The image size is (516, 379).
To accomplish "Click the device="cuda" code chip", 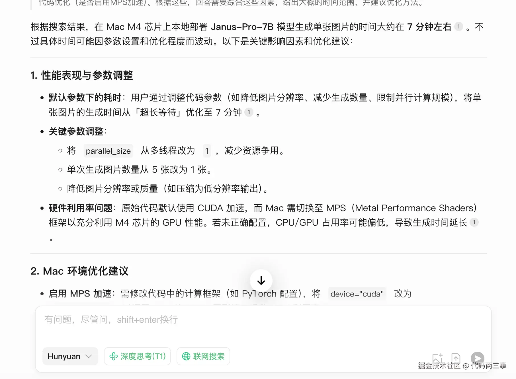I will [357, 294].
